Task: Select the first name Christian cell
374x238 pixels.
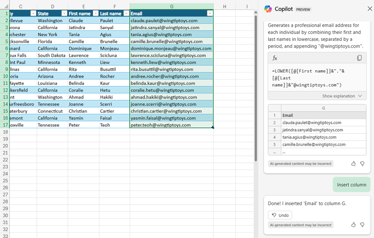Action: pos(84,111)
